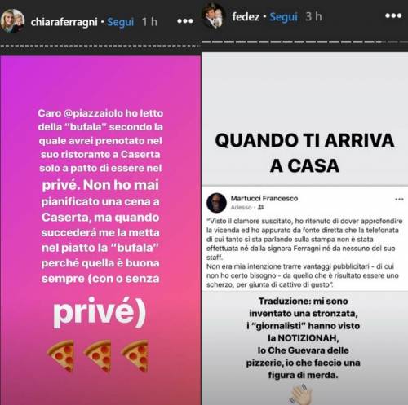Viewport: 408px width, 405px height.
Task: Open chiaraferragni profile picture
Action: (x=12, y=20)
